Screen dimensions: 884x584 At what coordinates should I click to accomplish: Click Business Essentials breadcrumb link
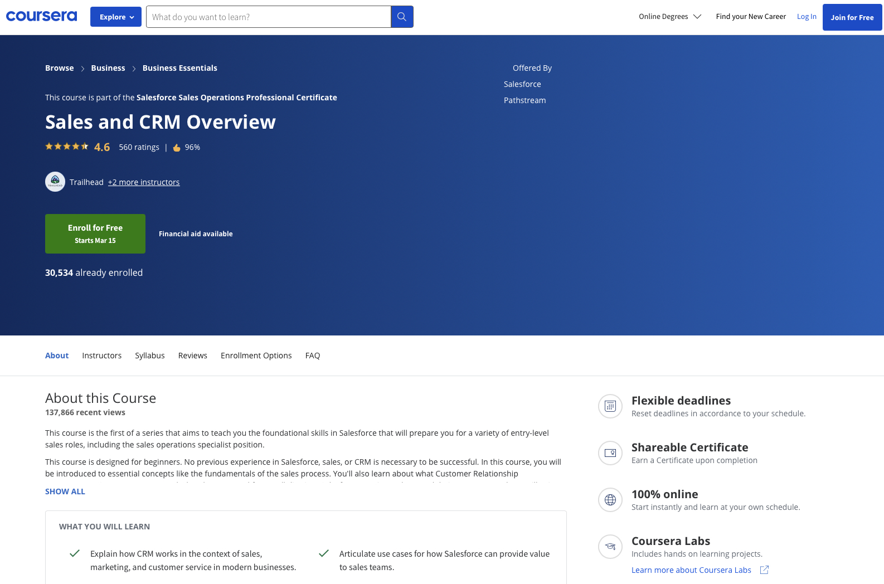pos(180,68)
